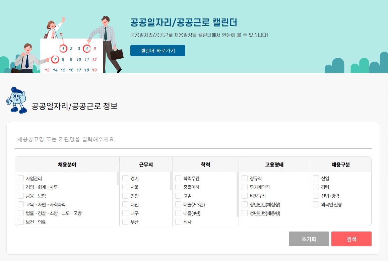
Task: Check the 대졸(4년) checkbox
Action: 178,213
